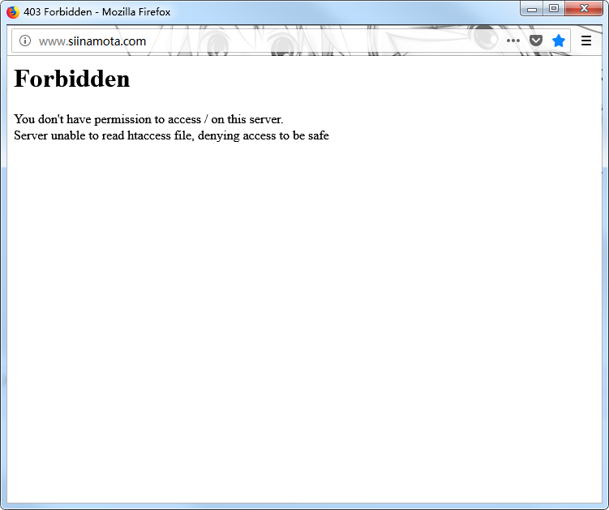609x510 pixels.
Task: Click the 403 Forbidden window title text
Action: coord(97,12)
